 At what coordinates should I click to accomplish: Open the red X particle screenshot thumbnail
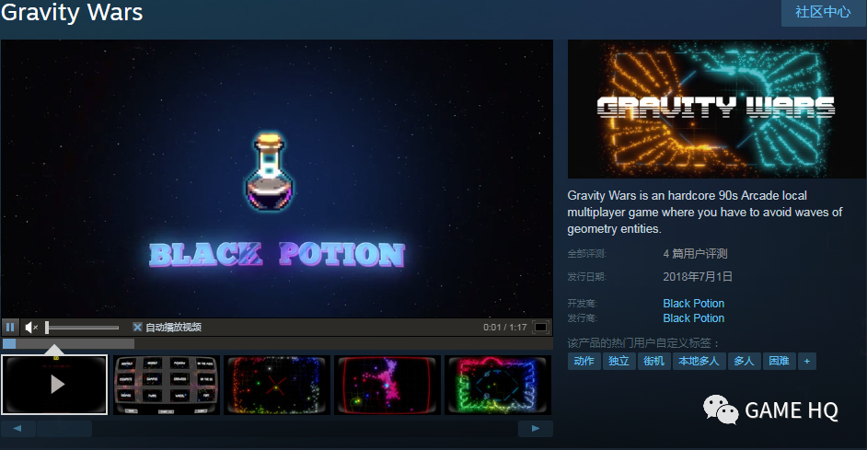point(276,385)
